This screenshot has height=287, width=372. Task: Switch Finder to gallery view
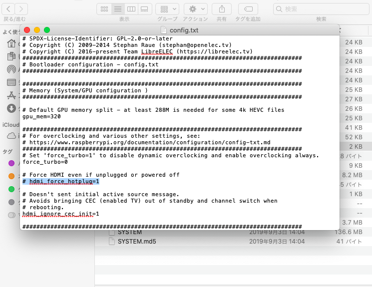pos(145,9)
